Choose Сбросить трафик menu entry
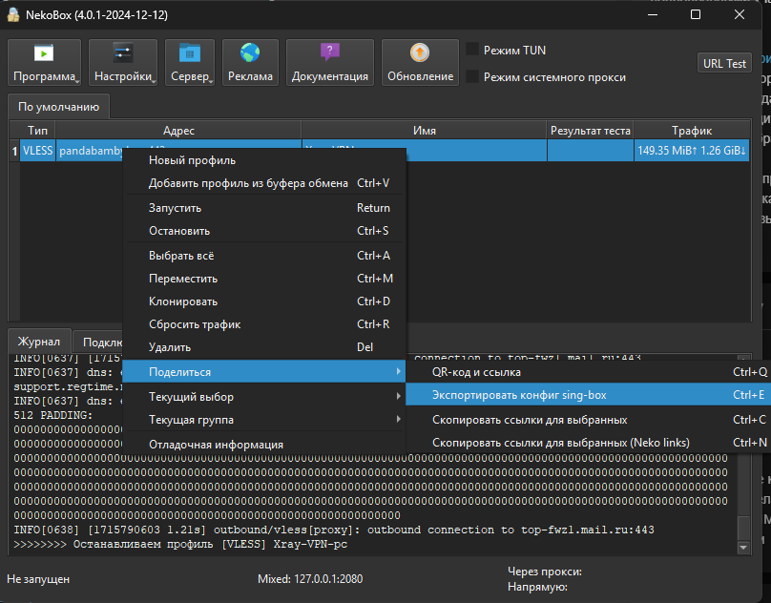771x603 pixels. 264,324
